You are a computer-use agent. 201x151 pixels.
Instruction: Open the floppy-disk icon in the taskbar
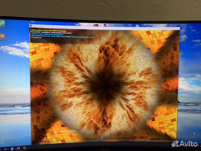click(12, 149)
